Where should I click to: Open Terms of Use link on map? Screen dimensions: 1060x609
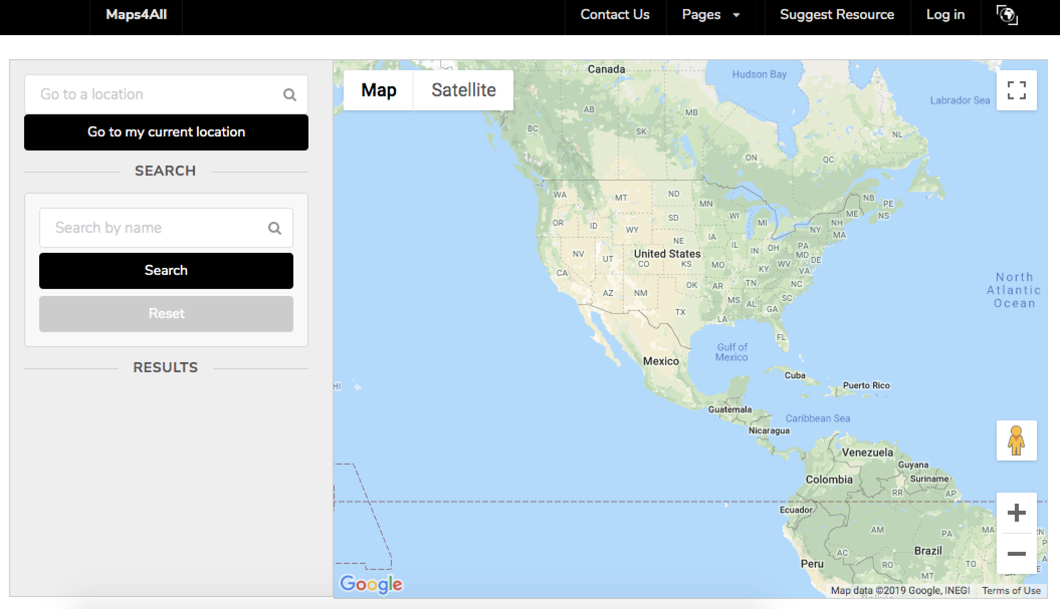(x=1011, y=591)
